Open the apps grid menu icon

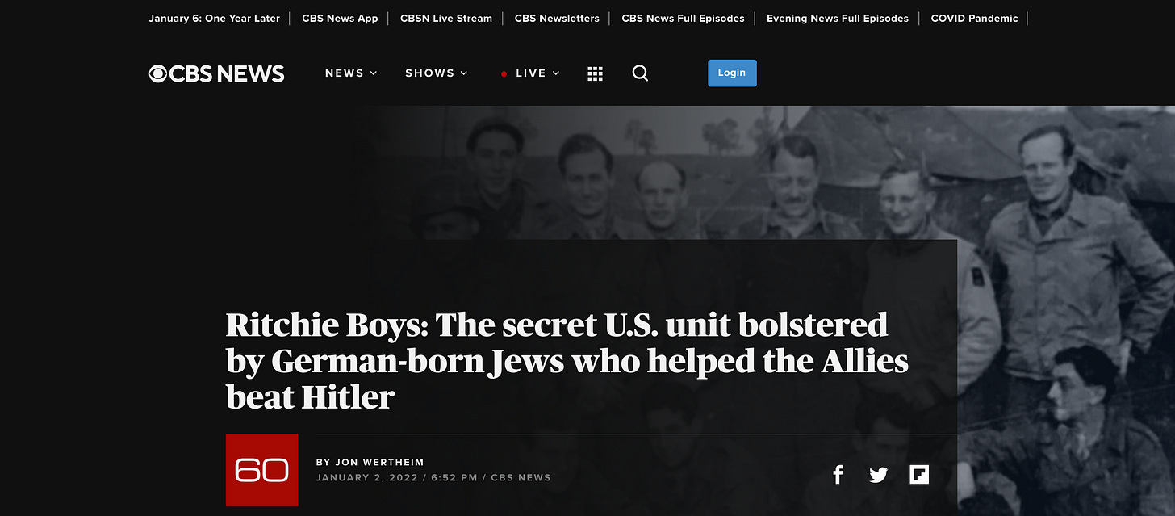[596, 73]
